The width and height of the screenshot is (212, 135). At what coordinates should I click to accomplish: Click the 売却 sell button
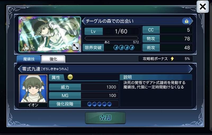[105, 118]
